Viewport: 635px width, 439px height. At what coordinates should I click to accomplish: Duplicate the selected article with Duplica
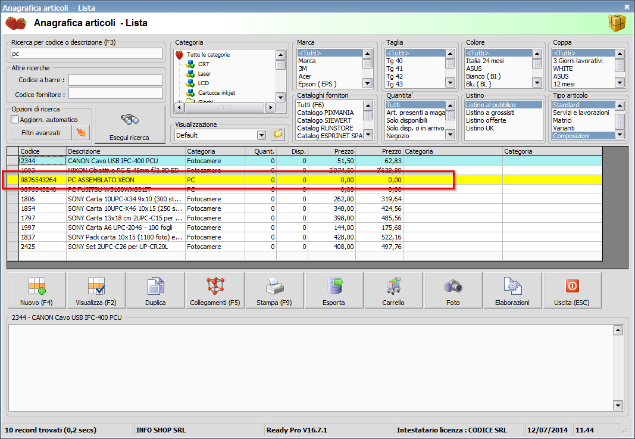(155, 290)
